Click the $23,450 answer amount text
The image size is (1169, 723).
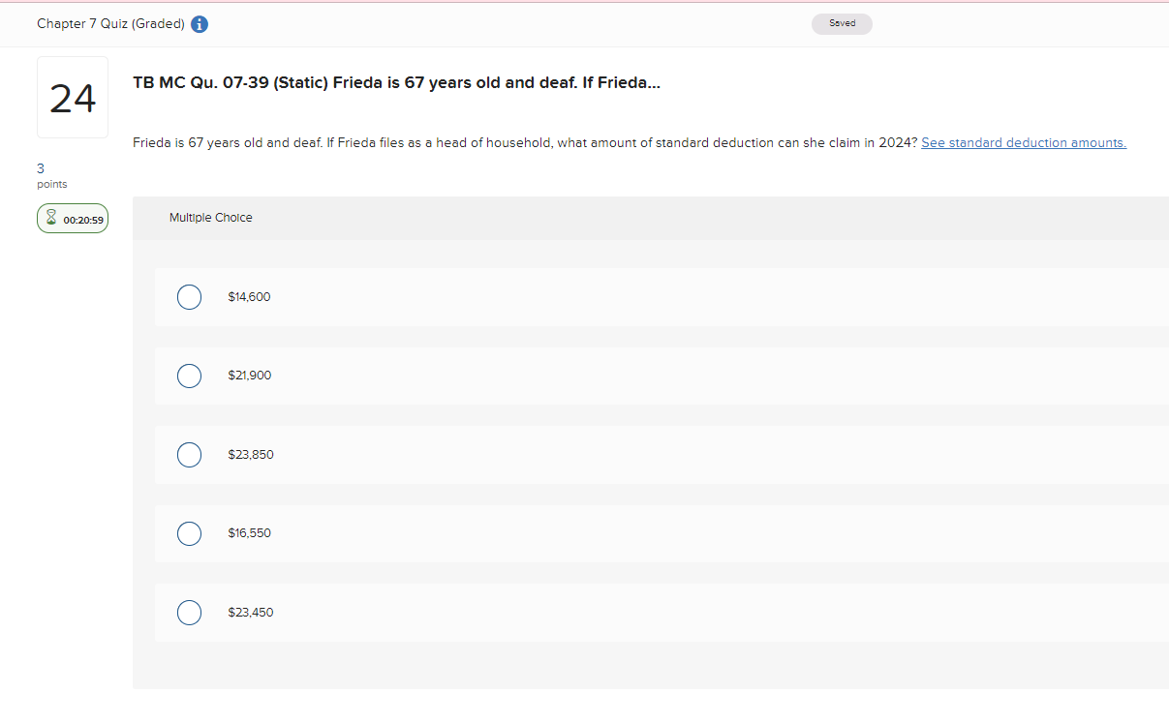click(250, 613)
